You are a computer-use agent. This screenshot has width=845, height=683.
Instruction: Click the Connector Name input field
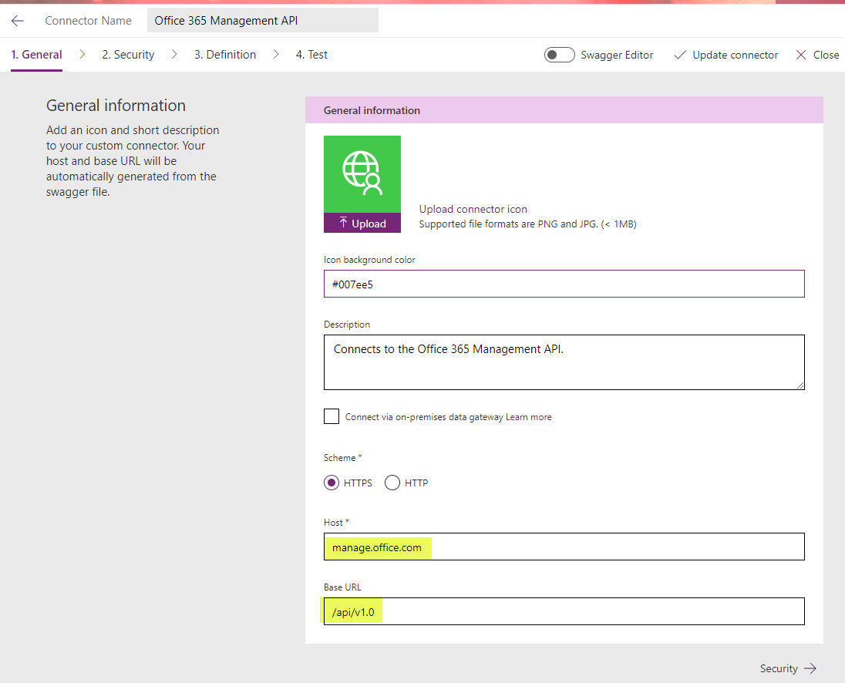[x=262, y=20]
